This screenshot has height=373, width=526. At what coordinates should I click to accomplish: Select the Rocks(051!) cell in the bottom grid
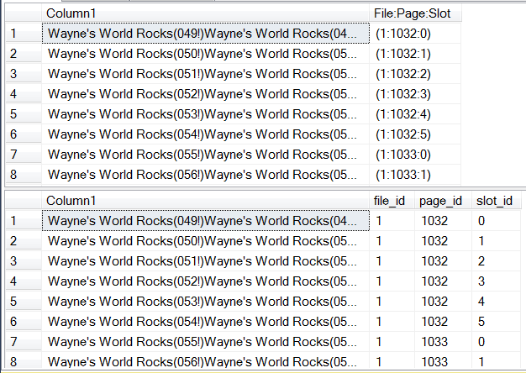205,261
